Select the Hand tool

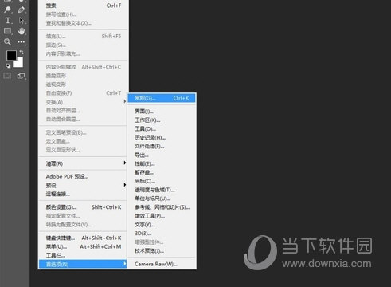22,31
